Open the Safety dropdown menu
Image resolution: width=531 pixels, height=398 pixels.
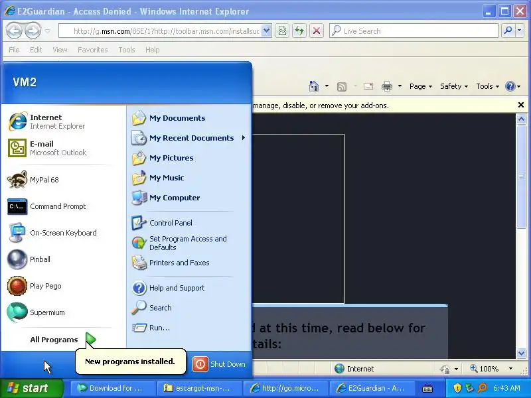pos(454,87)
